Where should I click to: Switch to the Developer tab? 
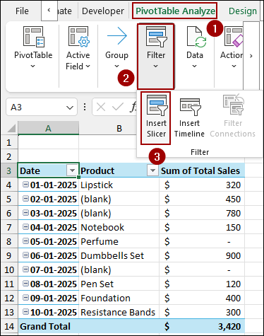coord(103,11)
